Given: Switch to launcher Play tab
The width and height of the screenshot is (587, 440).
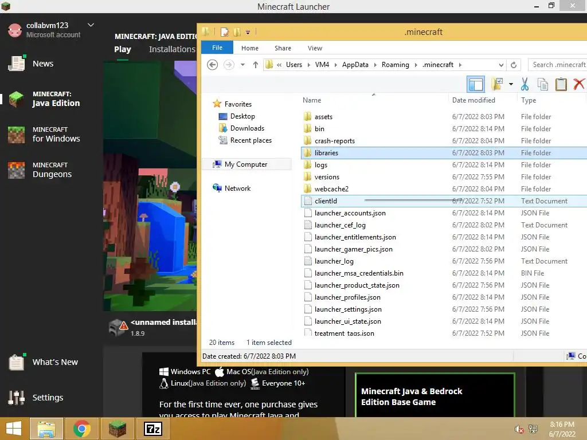Looking at the screenshot, I should (123, 49).
